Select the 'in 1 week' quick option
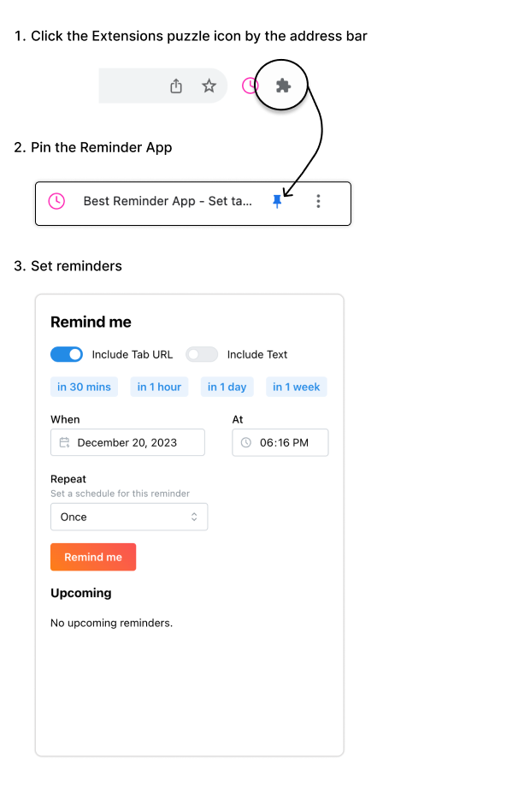Screen dimensions: 513x787 click(x=296, y=387)
